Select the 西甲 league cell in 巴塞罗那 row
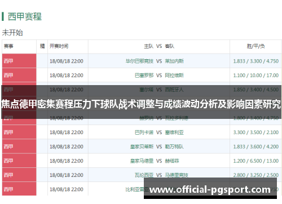 pos(19,75)
